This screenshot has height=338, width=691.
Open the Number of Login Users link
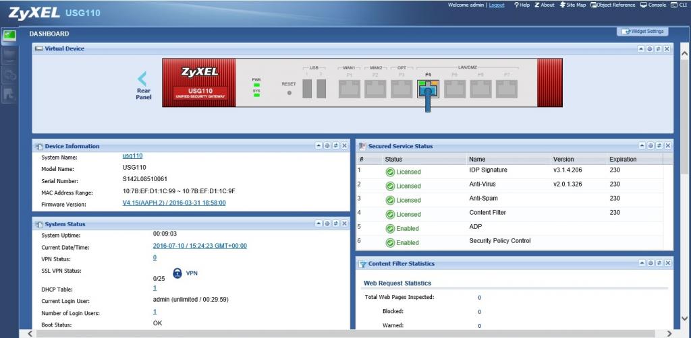click(x=155, y=312)
